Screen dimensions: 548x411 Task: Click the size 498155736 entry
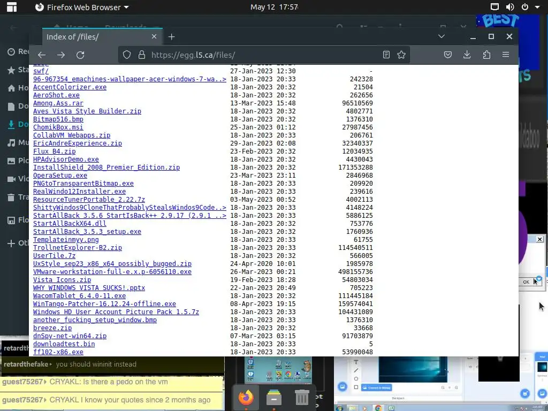(x=355, y=272)
